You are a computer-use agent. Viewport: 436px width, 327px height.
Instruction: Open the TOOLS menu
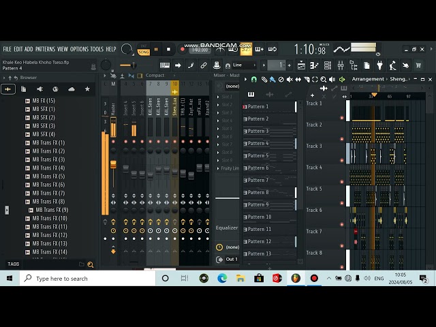pyautogui.click(x=97, y=49)
